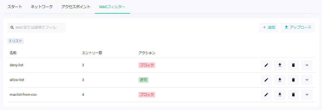This screenshot has height=110, width=322.
Task: Expand the allow-list row chevron
Action: click(x=307, y=80)
